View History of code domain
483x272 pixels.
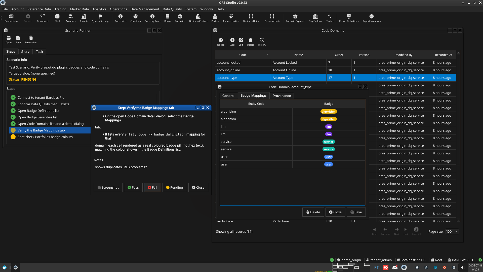262,42
